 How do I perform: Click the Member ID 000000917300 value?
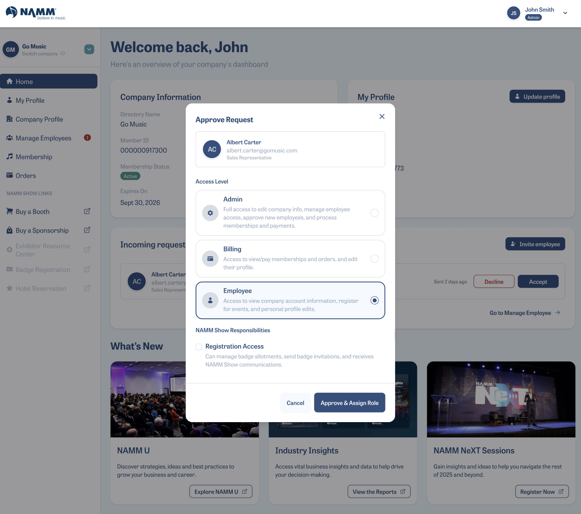pyautogui.click(x=144, y=150)
